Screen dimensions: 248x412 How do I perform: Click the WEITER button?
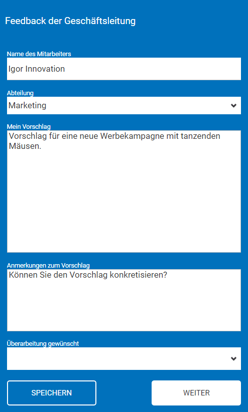[196, 393]
